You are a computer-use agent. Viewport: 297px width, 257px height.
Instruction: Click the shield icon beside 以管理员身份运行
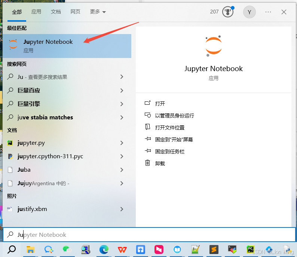147,115
